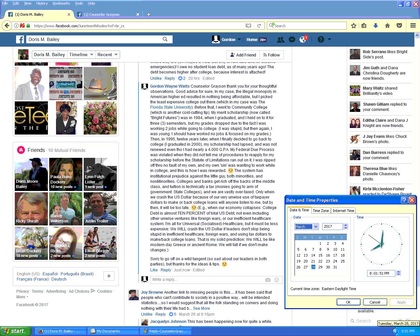
Task: Open the Recent dropdown
Action: pyautogui.click(x=107, y=55)
